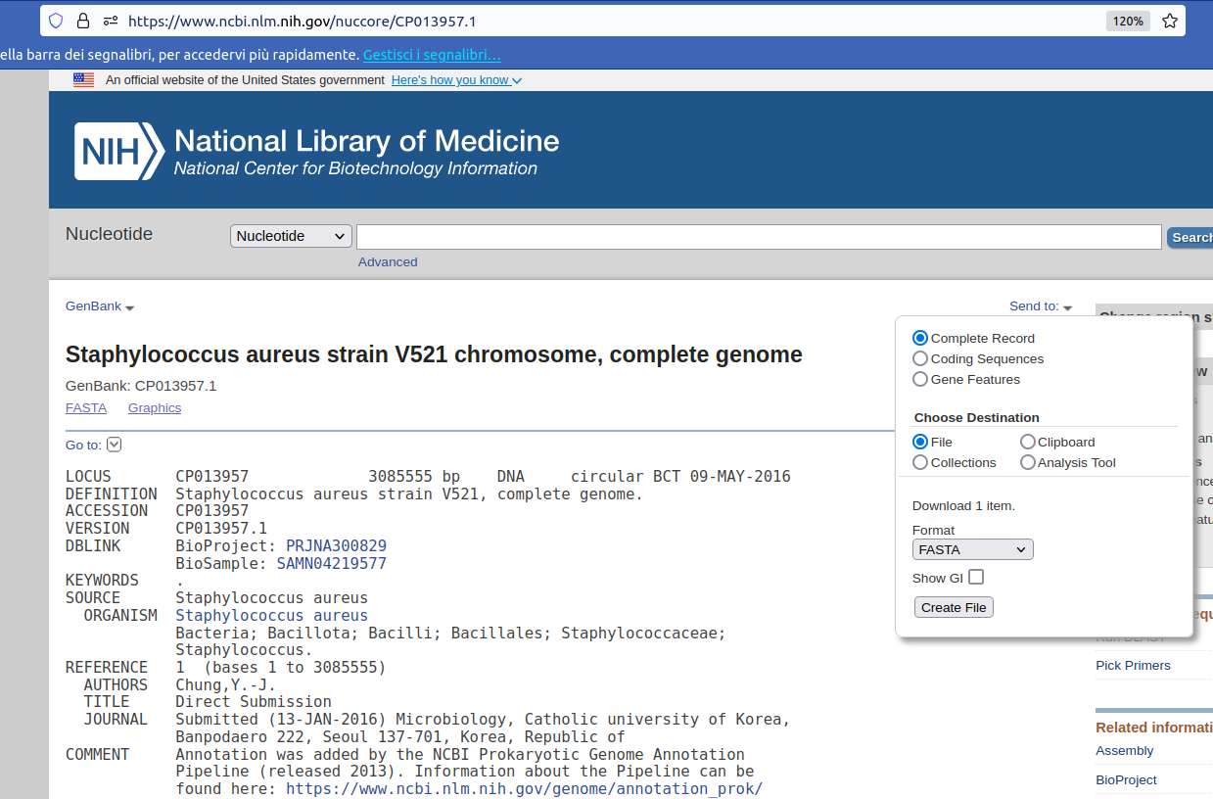Select the Coding Sequences radio button
This screenshot has width=1213, height=799.
point(920,359)
